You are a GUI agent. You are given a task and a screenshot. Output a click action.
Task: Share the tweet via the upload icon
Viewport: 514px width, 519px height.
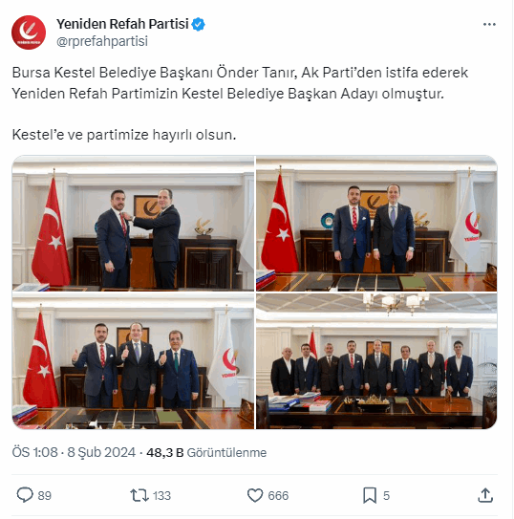pyautogui.click(x=485, y=495)
